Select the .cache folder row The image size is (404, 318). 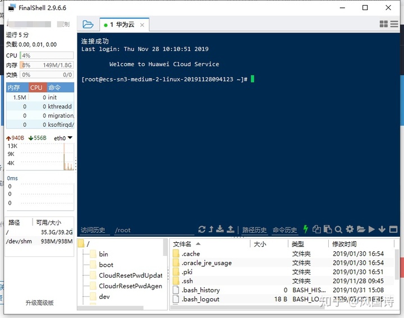[282, 254]
